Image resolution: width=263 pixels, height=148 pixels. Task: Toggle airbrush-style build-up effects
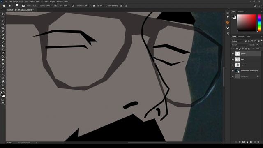(x=73, y=6)
